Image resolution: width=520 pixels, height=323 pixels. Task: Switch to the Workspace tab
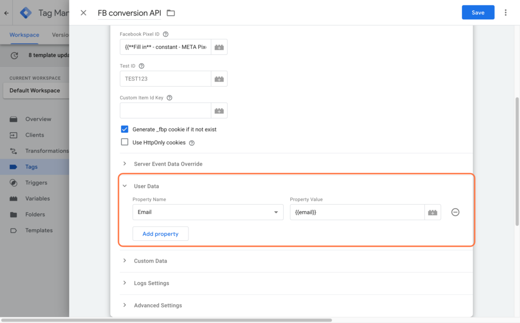click(x=24, y=35)
